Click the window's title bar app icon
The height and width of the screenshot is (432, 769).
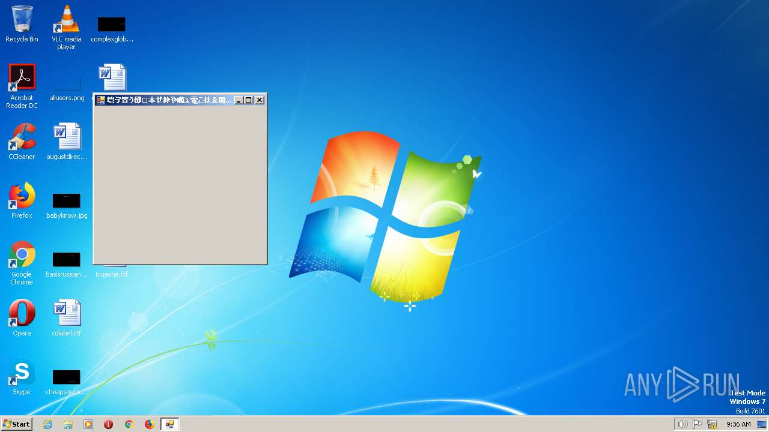pos(101,100)
